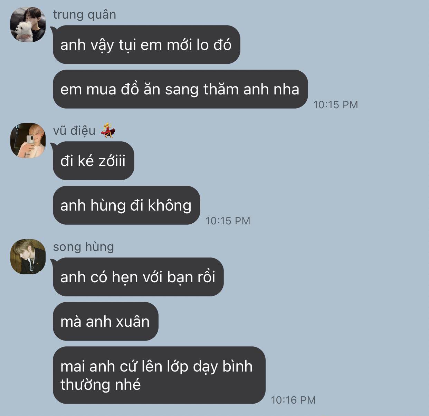
Task: Open song hùng's avatar
Action: click(x=28, y=257)
